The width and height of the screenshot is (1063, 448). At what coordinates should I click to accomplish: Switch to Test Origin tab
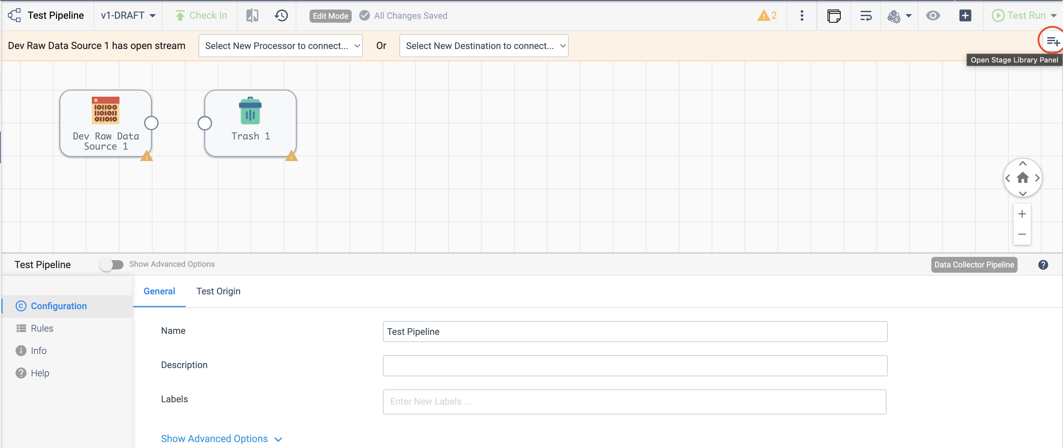pyautogui.click(x=218, y=291)
